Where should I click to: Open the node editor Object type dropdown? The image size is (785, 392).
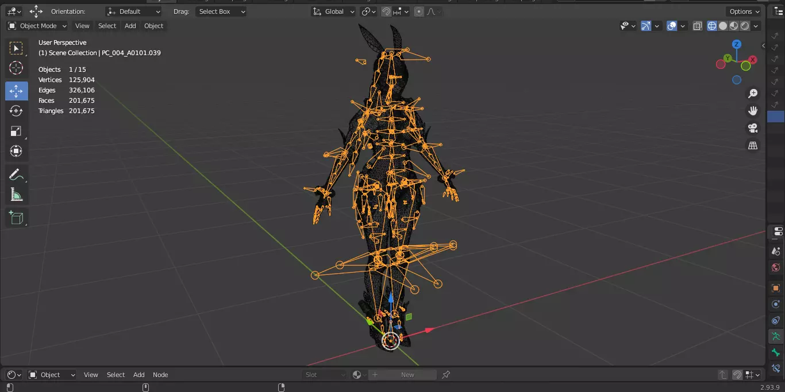pos(52,375)
